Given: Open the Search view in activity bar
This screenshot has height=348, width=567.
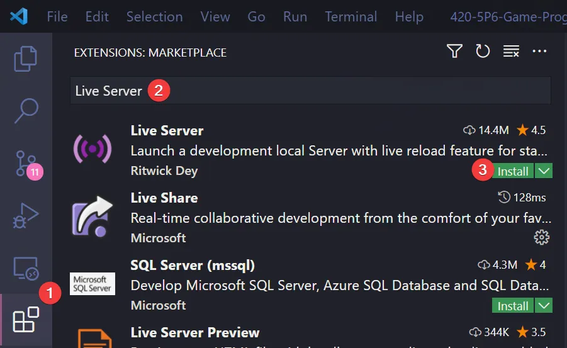Looking at the screenshot, I should point(26,110).
